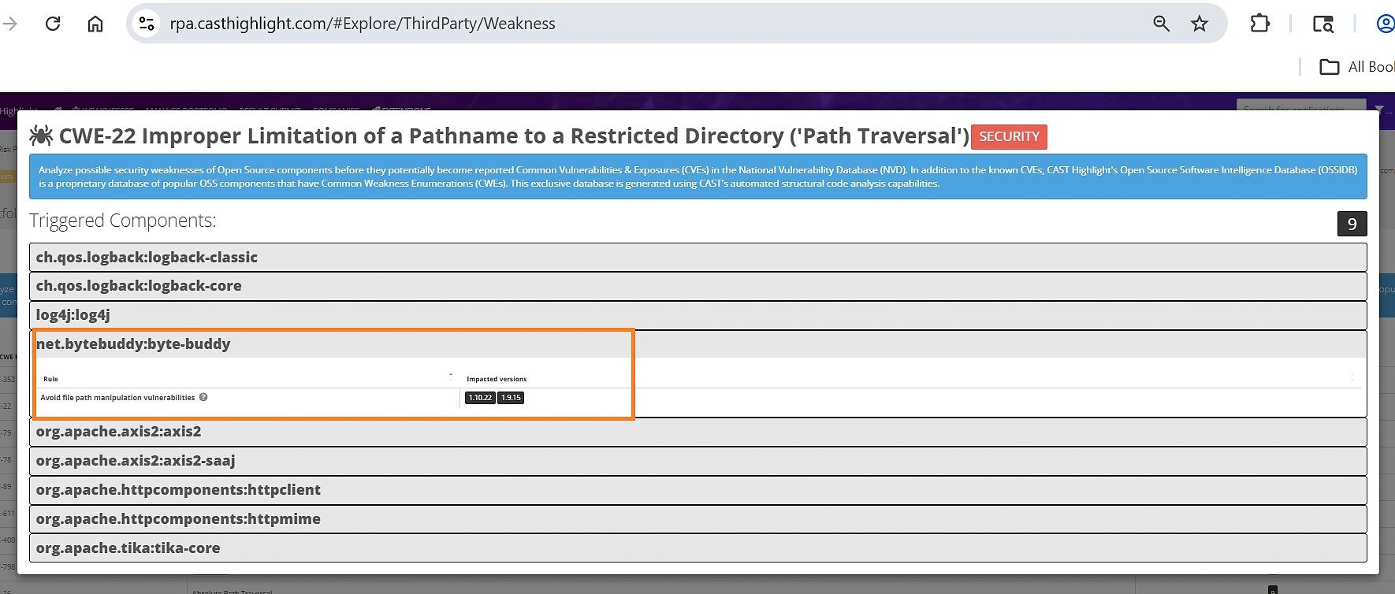Click the 9 triggered components count badge
Image resolution: width=1395 pixels, height=594 pixels.
point(1352,224)
